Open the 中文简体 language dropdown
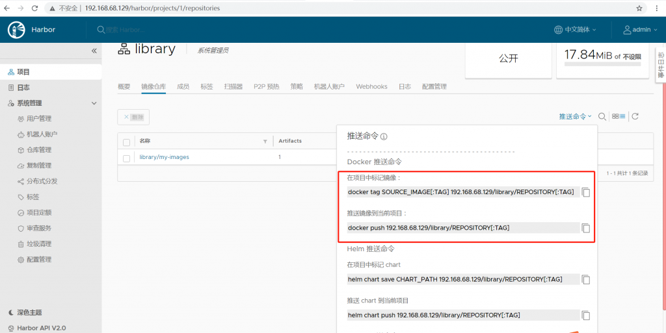The image size is (666, 333). tap(574, 30)
